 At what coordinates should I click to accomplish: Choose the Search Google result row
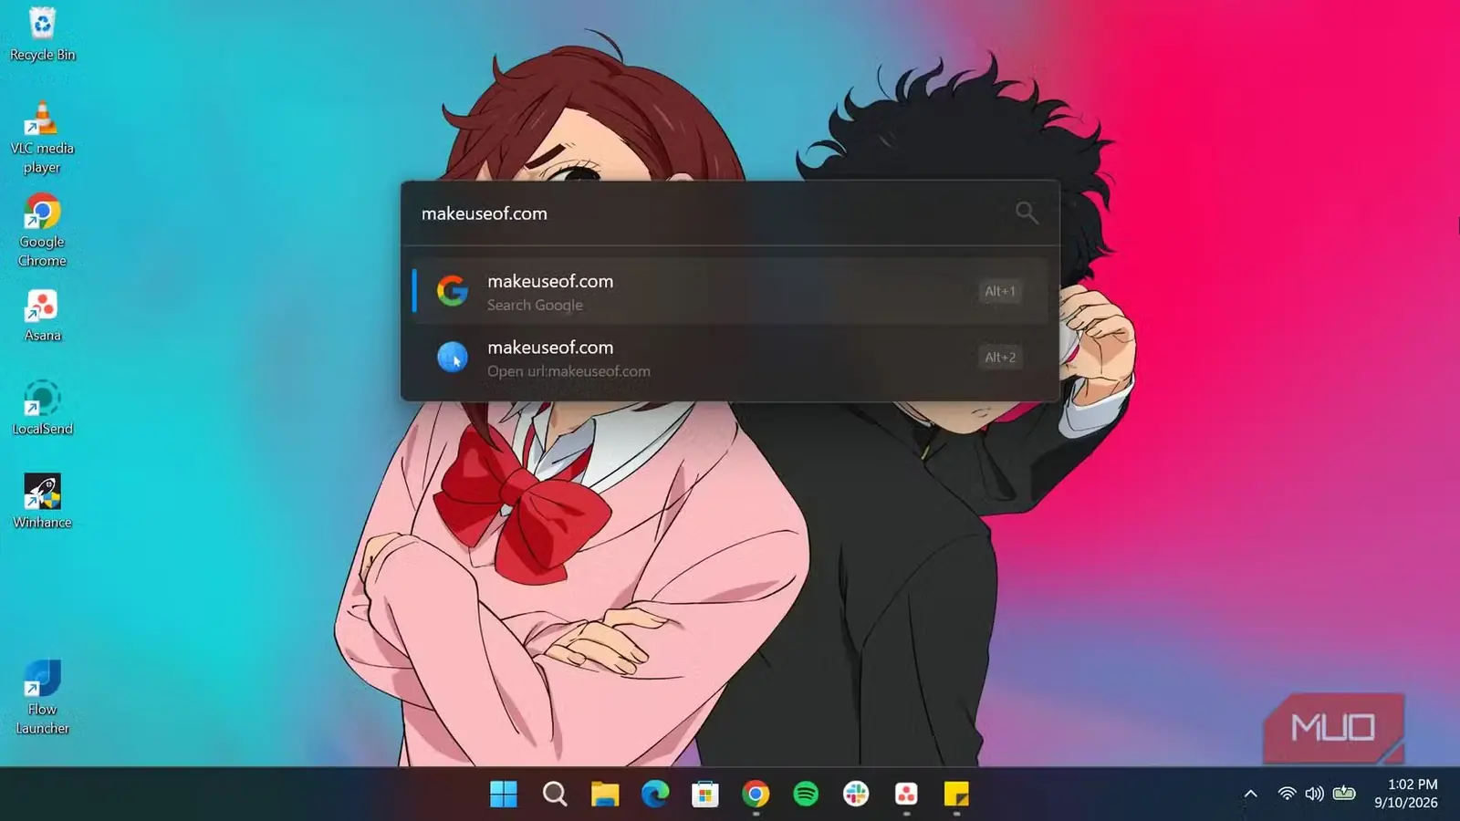pyautogui.click(x=730, y=291)
